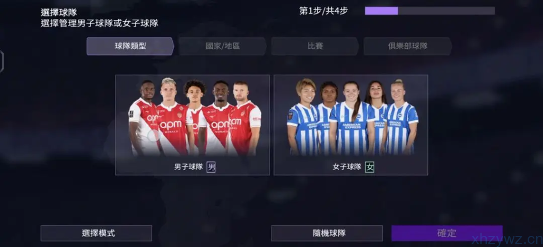Click the 女 badge icon
The image size is (543, 247).
370,167
